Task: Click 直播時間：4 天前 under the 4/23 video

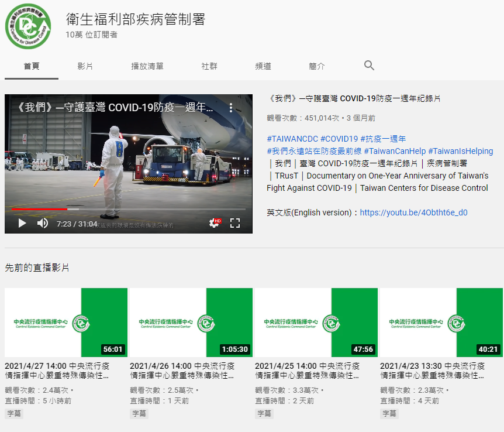Action: (409, 401)
